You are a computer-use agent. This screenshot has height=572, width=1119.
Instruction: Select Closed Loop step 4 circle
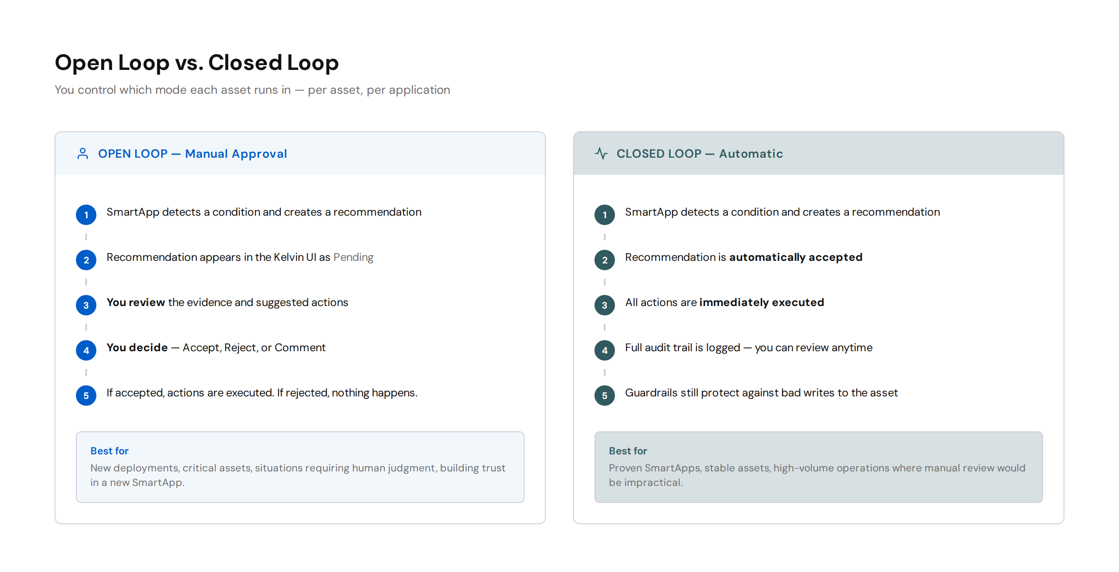tap(605, 350)
